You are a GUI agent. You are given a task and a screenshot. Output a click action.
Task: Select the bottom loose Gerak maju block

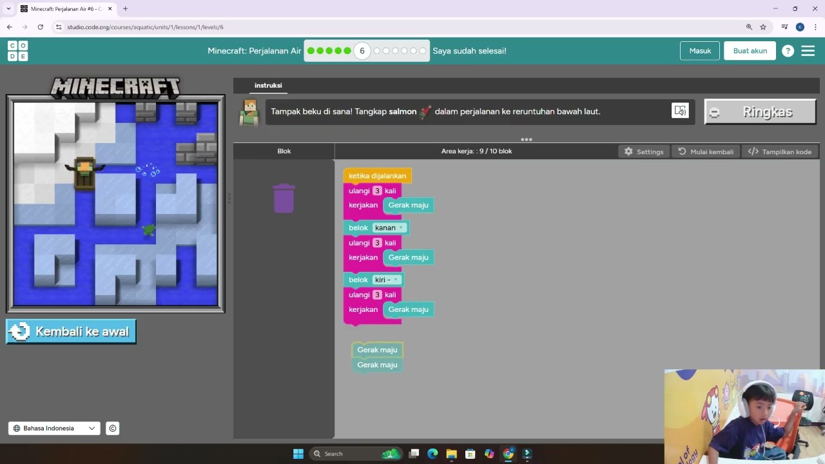[377, 365]
